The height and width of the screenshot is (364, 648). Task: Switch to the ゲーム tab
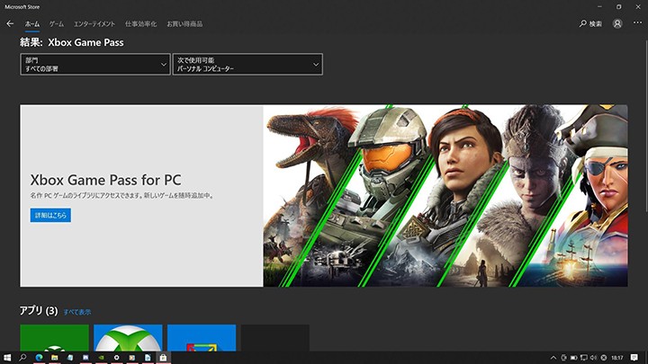point(56,23)
